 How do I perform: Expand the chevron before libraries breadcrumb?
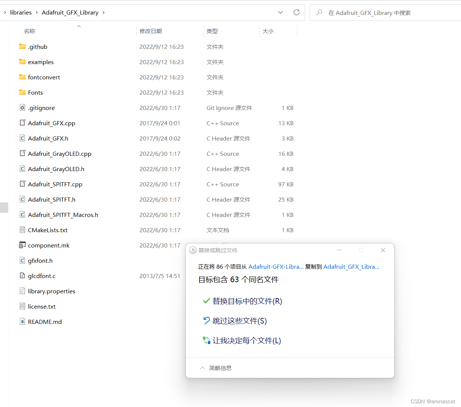click(5, 13)
